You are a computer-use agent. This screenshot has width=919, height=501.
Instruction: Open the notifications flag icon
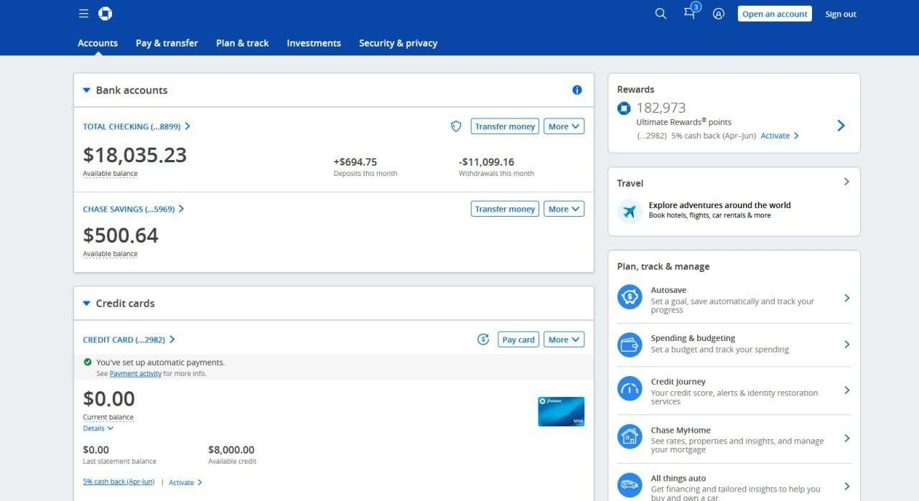click(690, 14)
